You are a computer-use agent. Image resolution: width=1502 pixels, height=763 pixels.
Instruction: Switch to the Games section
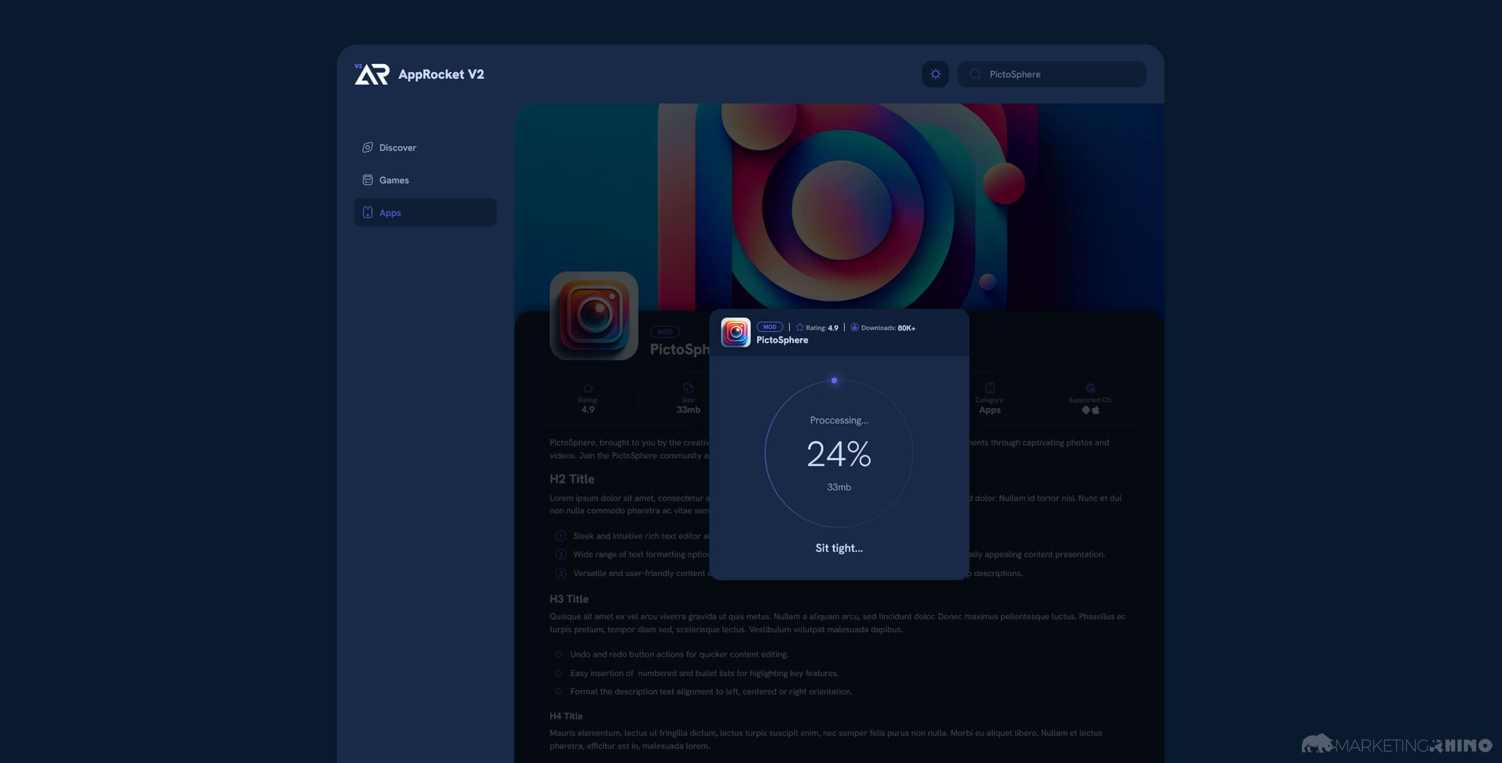click(394, 180)
